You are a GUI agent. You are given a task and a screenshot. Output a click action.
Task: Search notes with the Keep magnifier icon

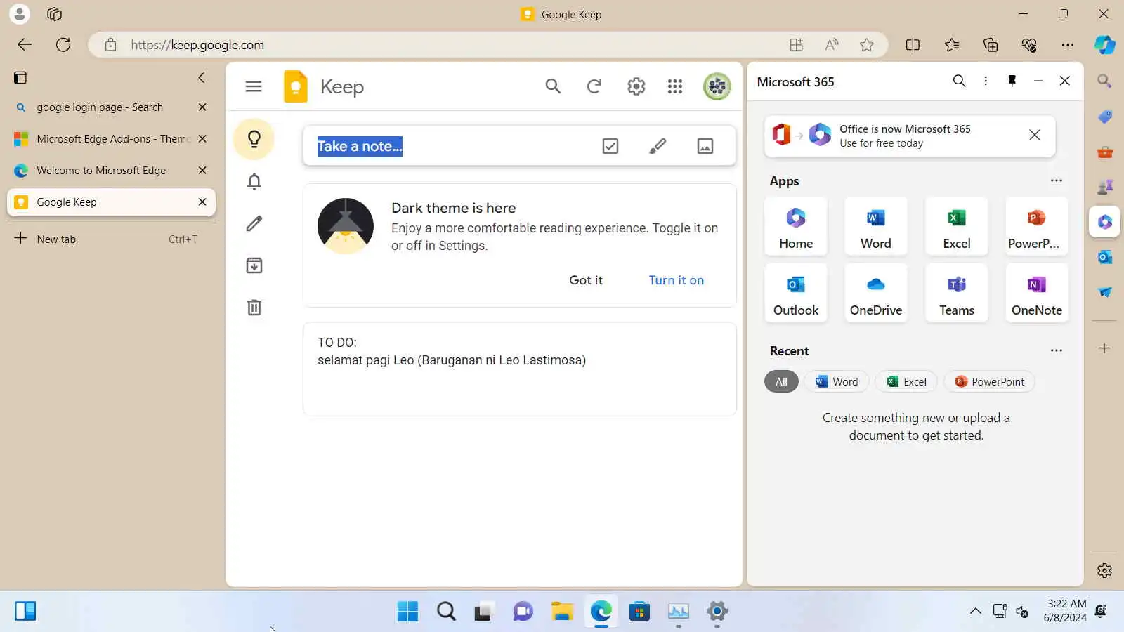tap(553, 86)
